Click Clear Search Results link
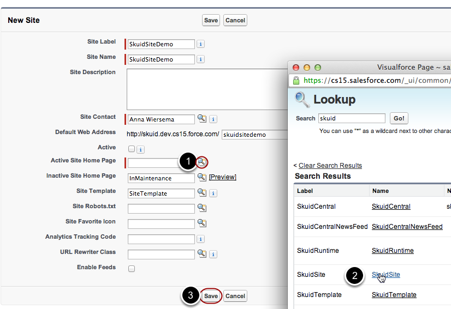The height and width of the screenshot is (309, 451). click(x=330, y=165)
